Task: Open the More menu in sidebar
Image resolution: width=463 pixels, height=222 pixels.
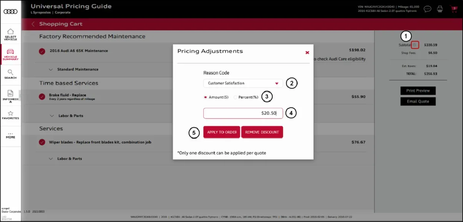Action: coord(10,135)
